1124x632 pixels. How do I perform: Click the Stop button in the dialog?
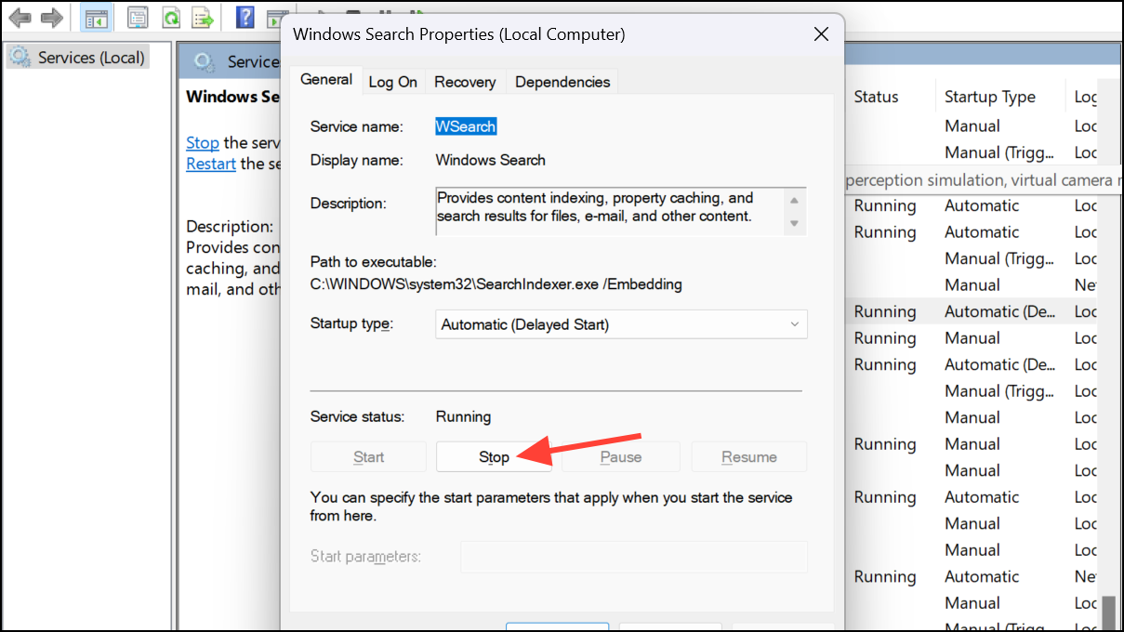pos(494,456)
